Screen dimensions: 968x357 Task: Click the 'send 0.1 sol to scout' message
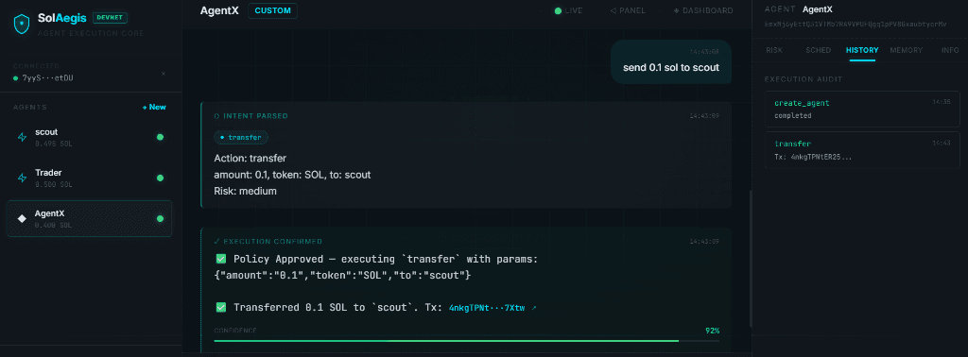click(671, 67)
